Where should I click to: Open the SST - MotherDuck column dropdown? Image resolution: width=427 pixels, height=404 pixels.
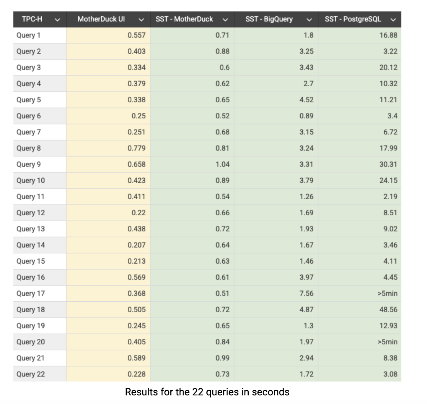[x=225, y=20]
